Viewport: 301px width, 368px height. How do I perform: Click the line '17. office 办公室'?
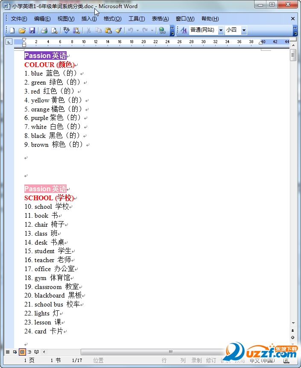[x=49, y=269]
